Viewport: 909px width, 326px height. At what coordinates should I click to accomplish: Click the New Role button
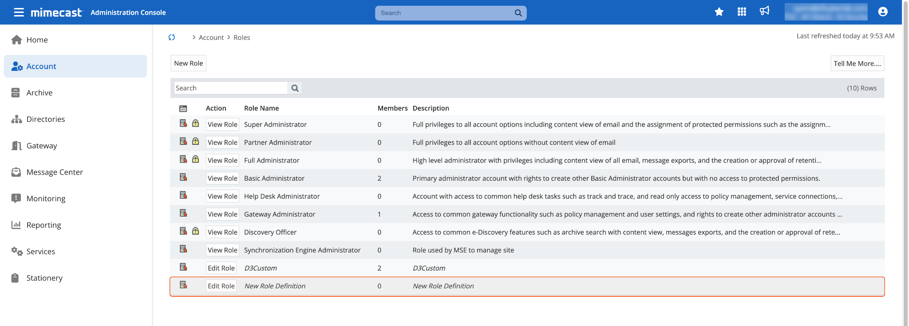(x=188, y=63)
